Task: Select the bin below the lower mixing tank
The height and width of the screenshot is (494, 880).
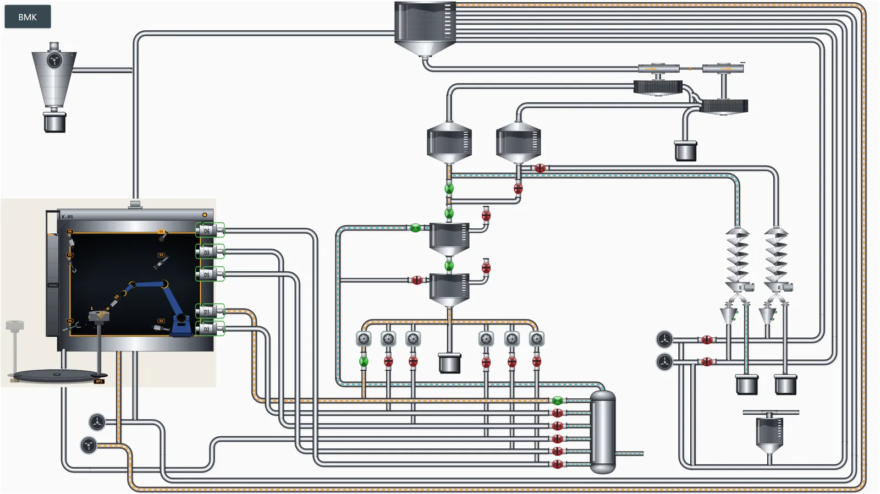Action: click(x=449, y=363)
